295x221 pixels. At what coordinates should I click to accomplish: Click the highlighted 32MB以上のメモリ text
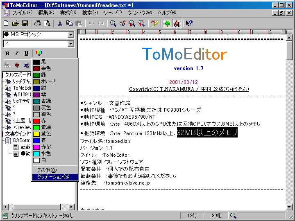[207, 133]
